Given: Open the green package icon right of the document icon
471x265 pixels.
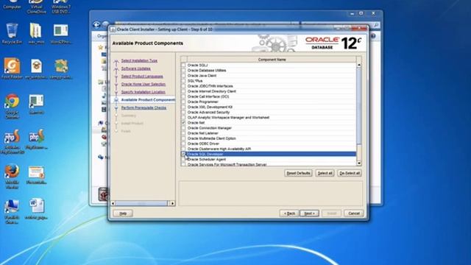Looking at the screenshot, I should click(61, 68).
